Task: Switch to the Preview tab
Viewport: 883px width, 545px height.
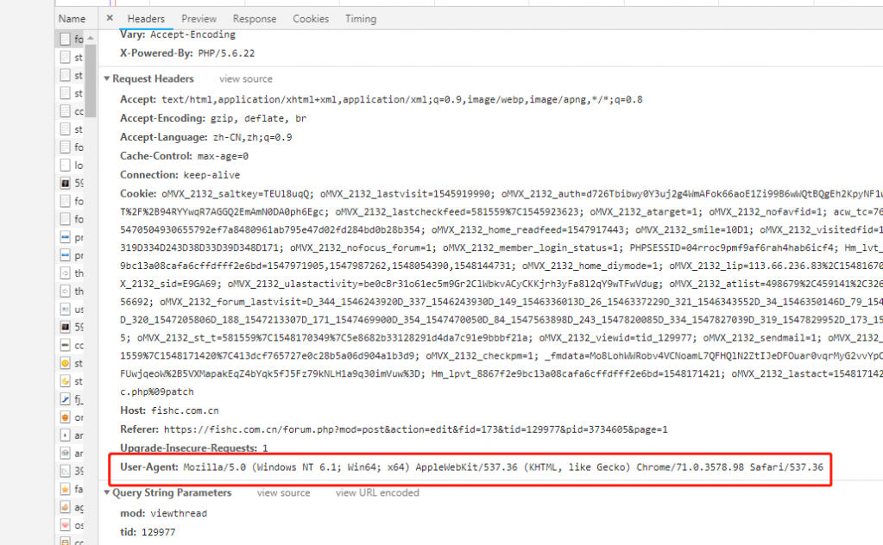Action: 199,19
